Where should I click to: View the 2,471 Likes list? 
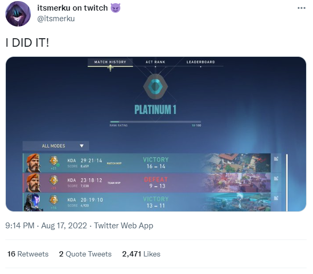(x=141, y=254)
